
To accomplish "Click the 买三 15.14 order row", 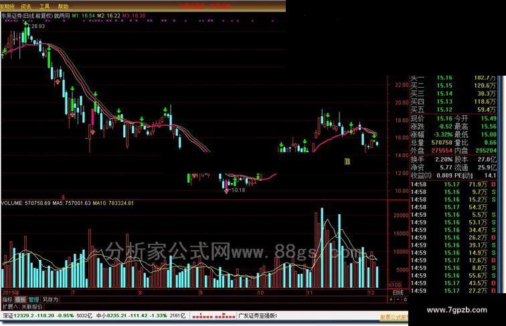I will [x=452, y=94].
